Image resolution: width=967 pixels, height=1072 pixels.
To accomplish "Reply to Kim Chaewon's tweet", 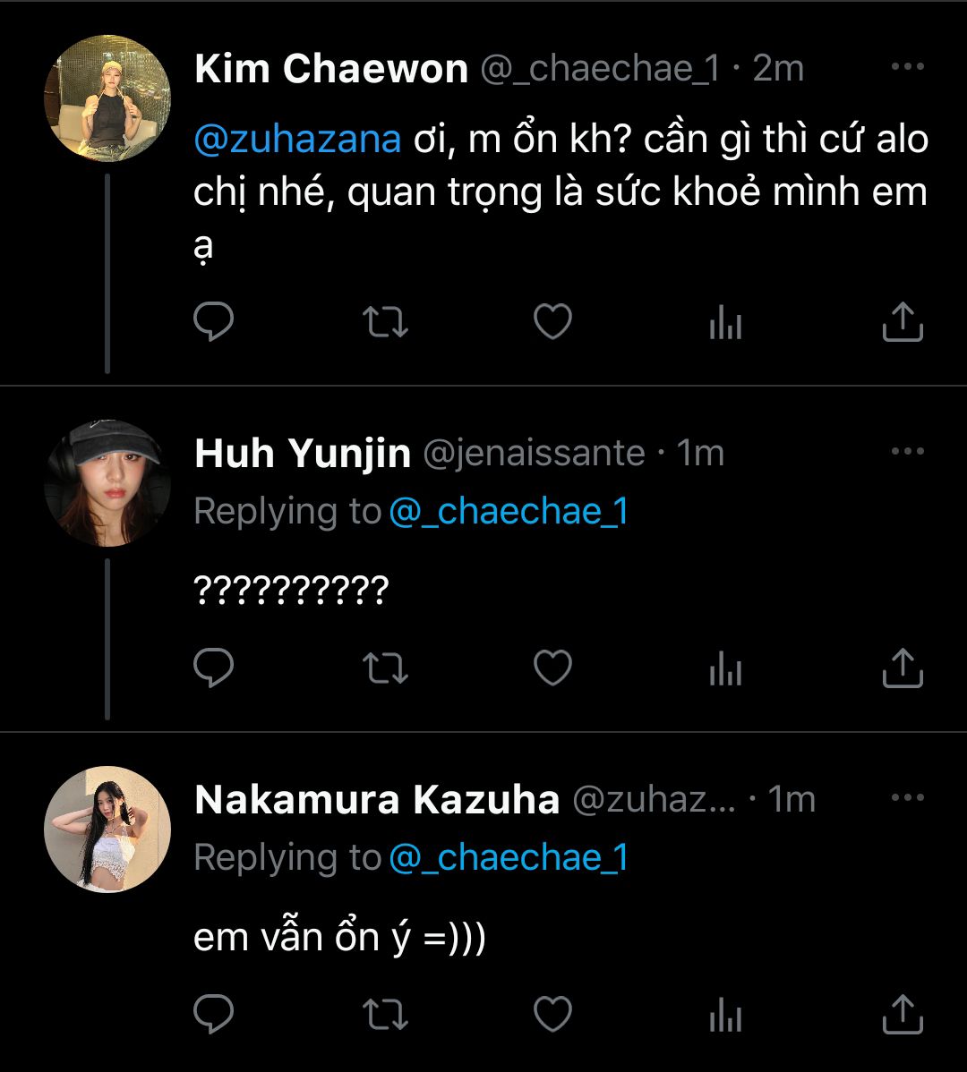I will [213, 322].
